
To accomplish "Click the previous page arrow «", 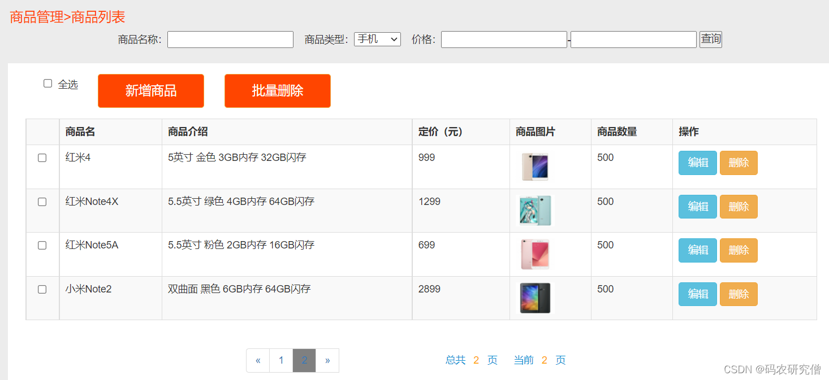I will (x=258, y=360).
